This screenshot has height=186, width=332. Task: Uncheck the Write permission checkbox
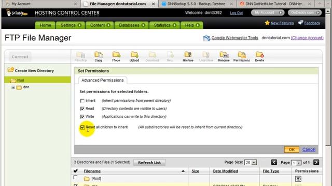(82, 117)
